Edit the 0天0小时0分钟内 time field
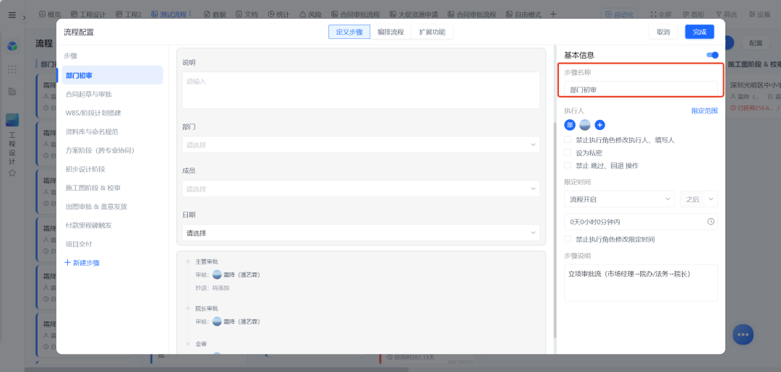781x372 pixels. 641,221
